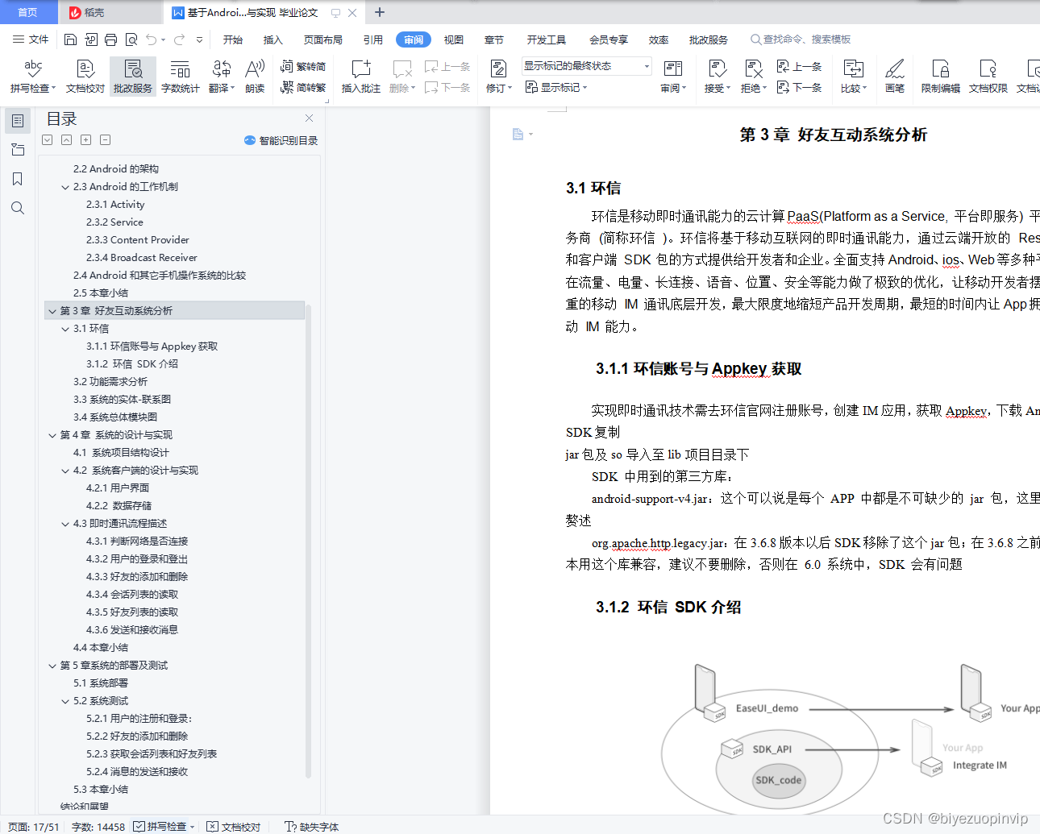
Task: Switch to the 插入 ribbon tab
Action: pyautogui.click(x=273, y=39)
